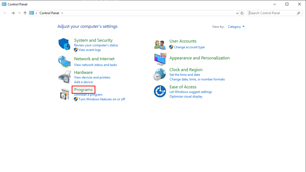Image resolution: width=306 pixels, height=172 pixels.
Task: Open the System and Security shield icon
Action: [x=64, y=44]
